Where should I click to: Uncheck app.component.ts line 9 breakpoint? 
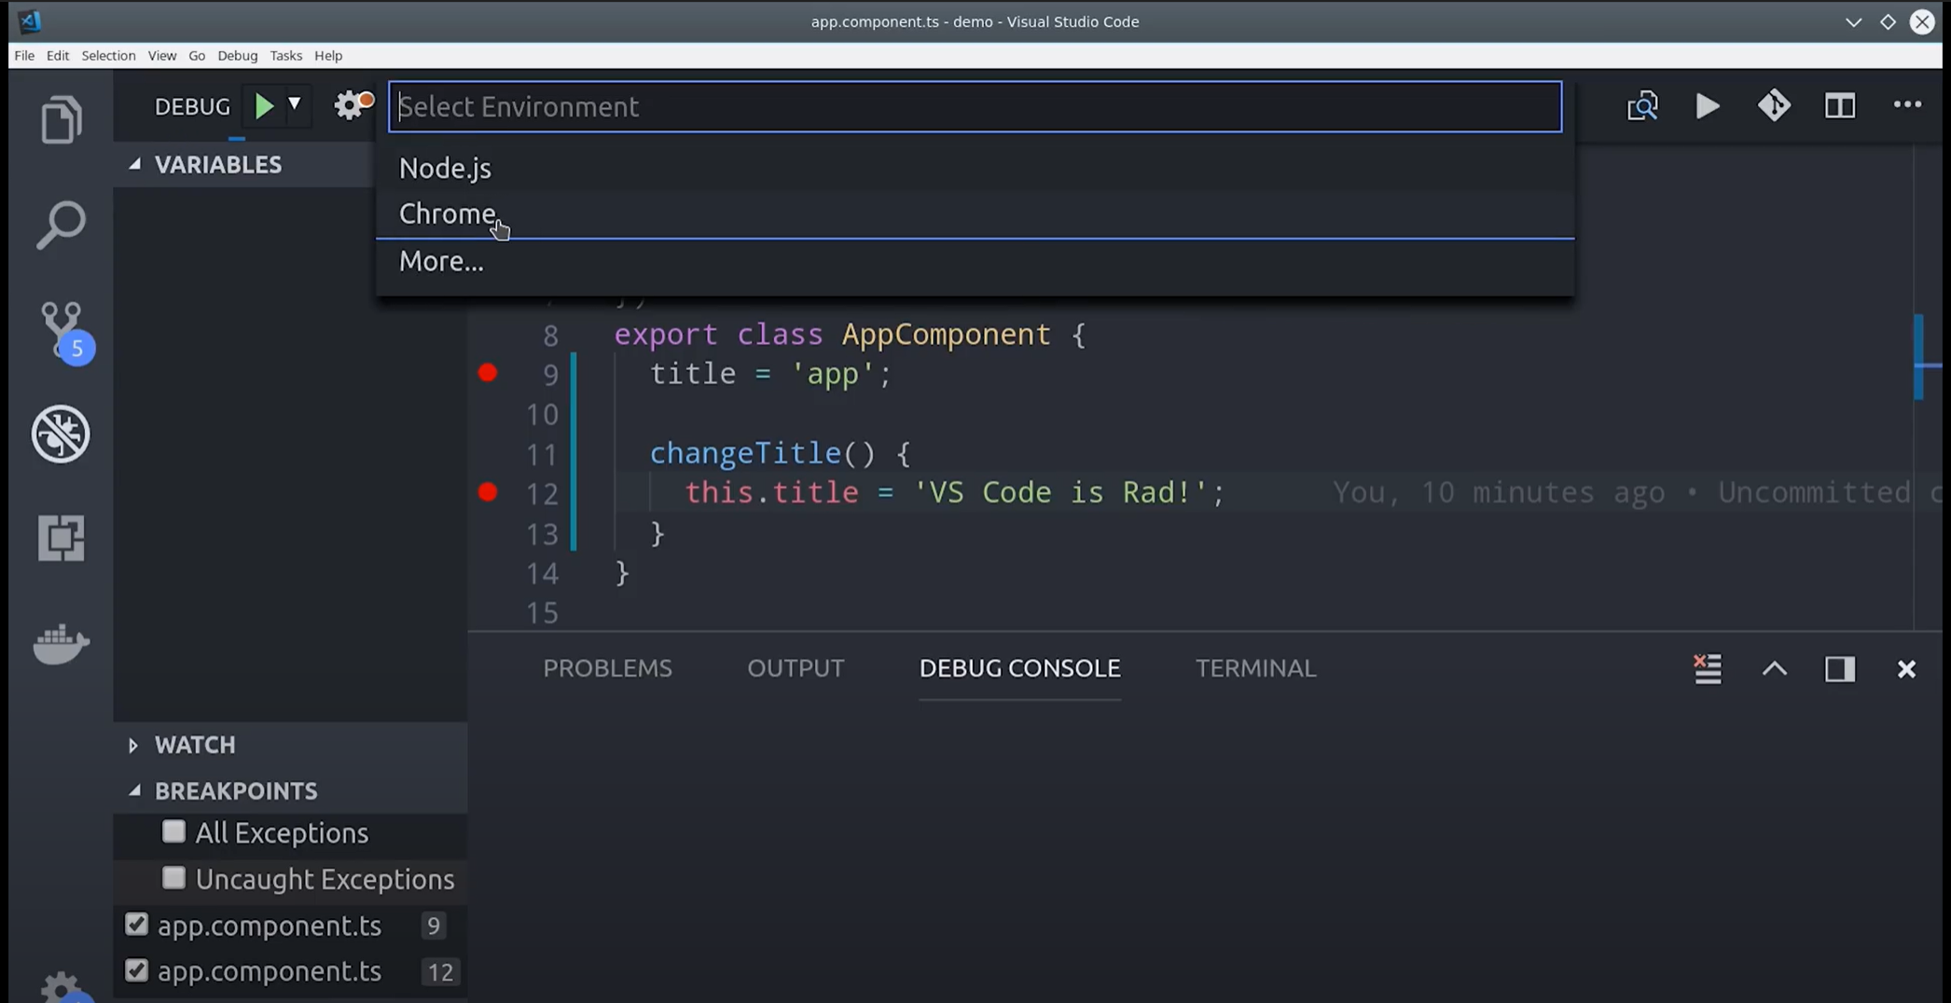136,924
